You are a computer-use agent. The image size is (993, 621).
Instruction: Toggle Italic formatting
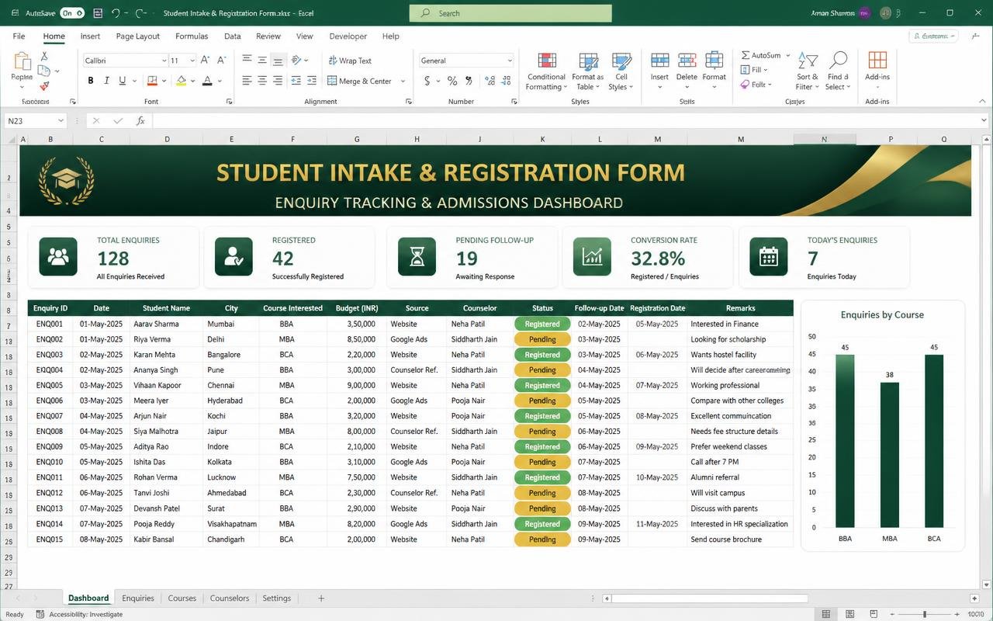click(106, 81)
